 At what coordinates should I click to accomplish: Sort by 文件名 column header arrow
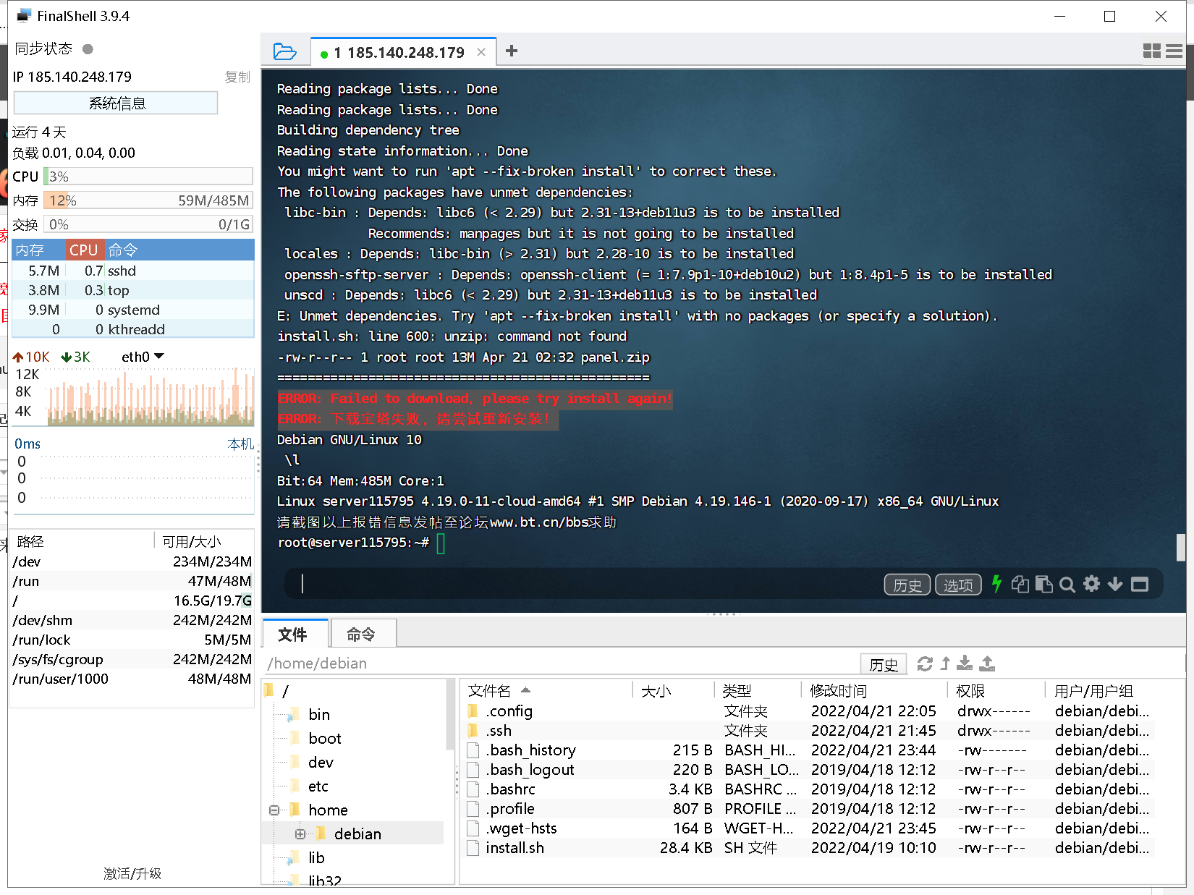[525, 690]
